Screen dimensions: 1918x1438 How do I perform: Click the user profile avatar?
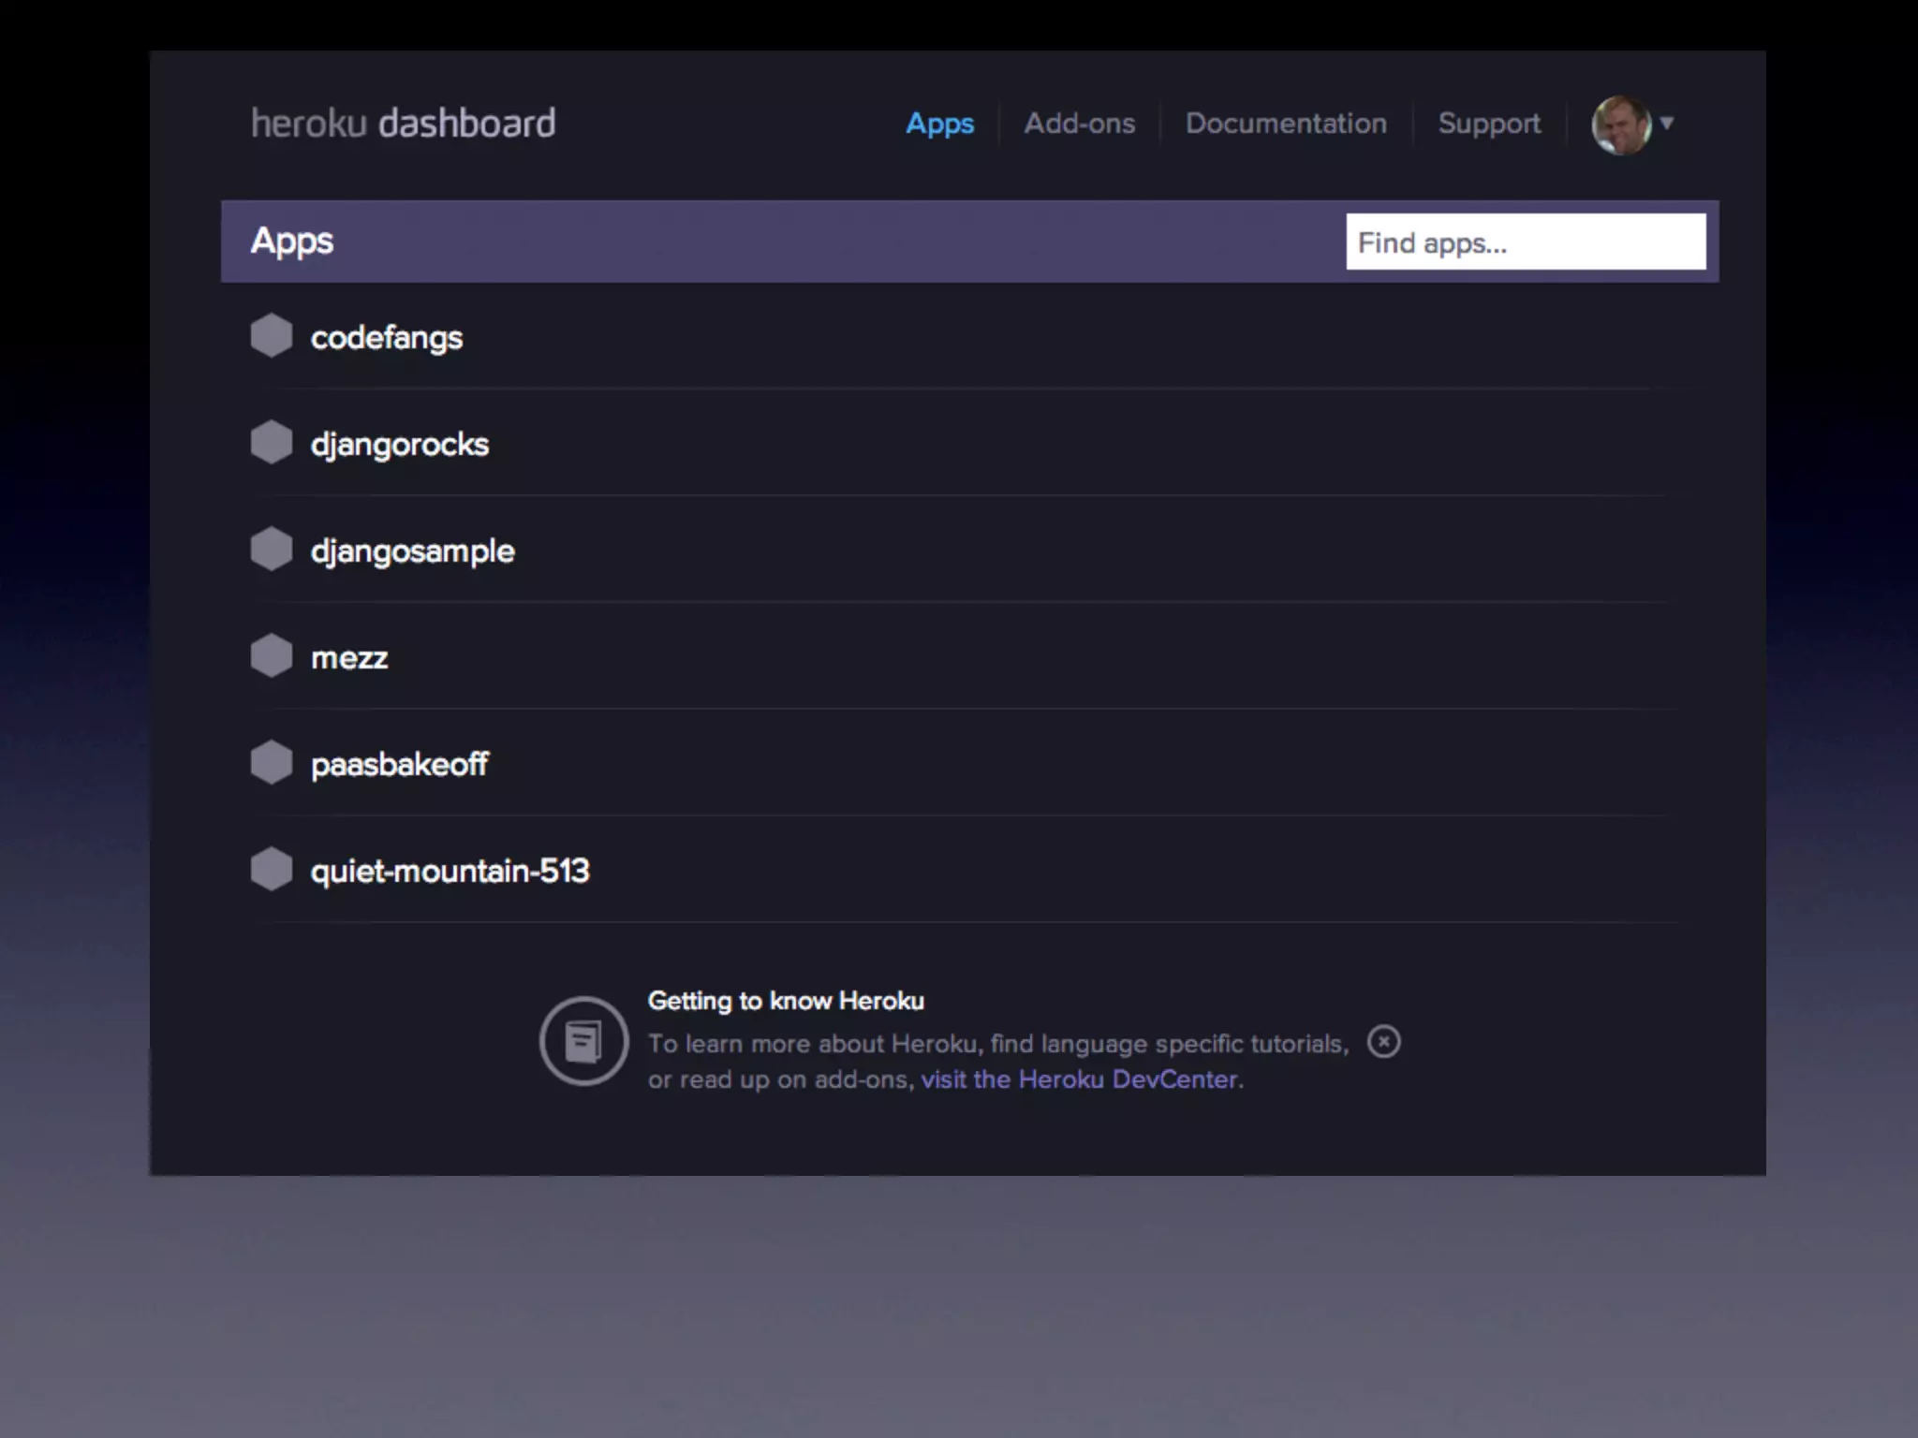pos(1621,125)
